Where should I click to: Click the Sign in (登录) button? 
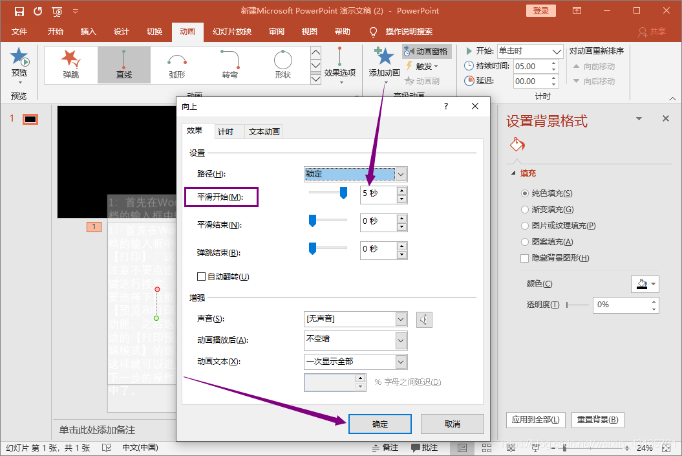[541, 11]
